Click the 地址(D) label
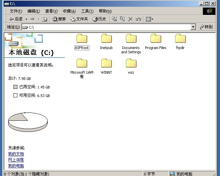The width and height of the screenshot is (220, 176). [13, 27]
